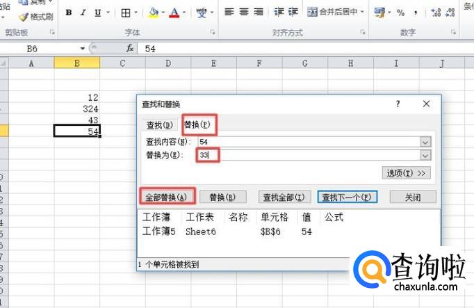Apply fill color bucket icon
Viewport: 474px width, 308px height.
point(154,13)
